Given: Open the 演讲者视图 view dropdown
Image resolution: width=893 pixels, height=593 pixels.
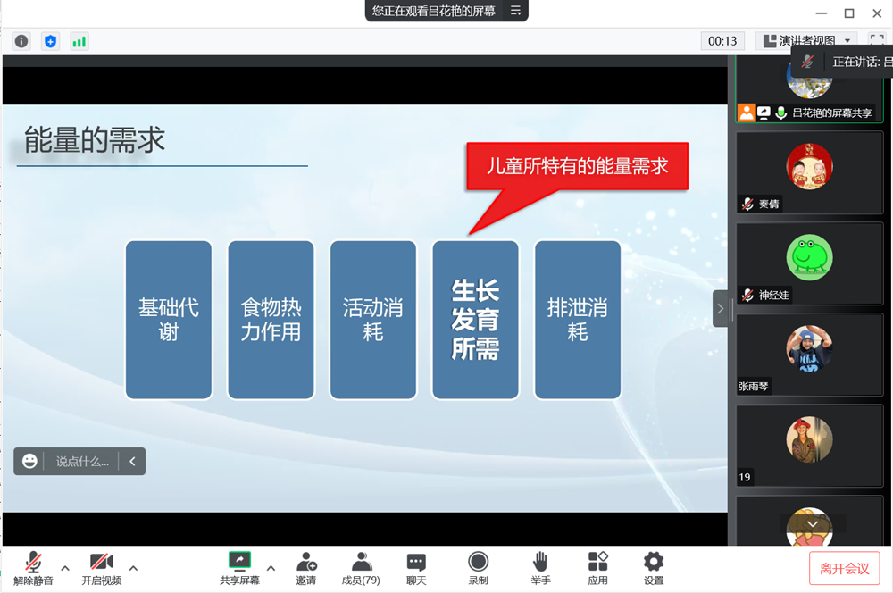Looking at the screenshot, I should 805,40.
